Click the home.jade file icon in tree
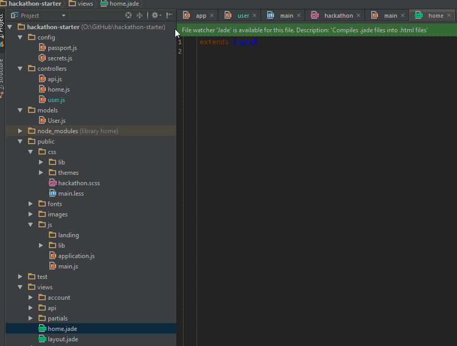 43,328
